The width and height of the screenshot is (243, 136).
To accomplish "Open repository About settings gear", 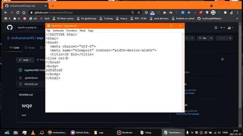I will 222,59.
